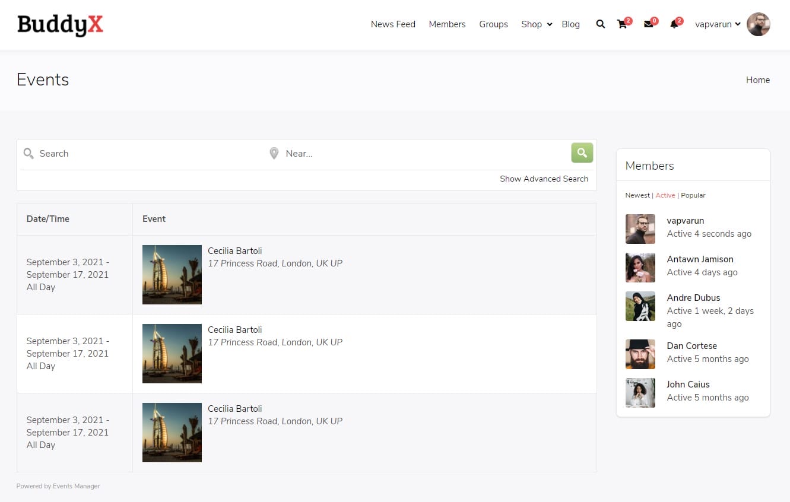Open the vapvarun account dropdown
The height and width of the screenshot is (502, 790).
click(717, 24)
